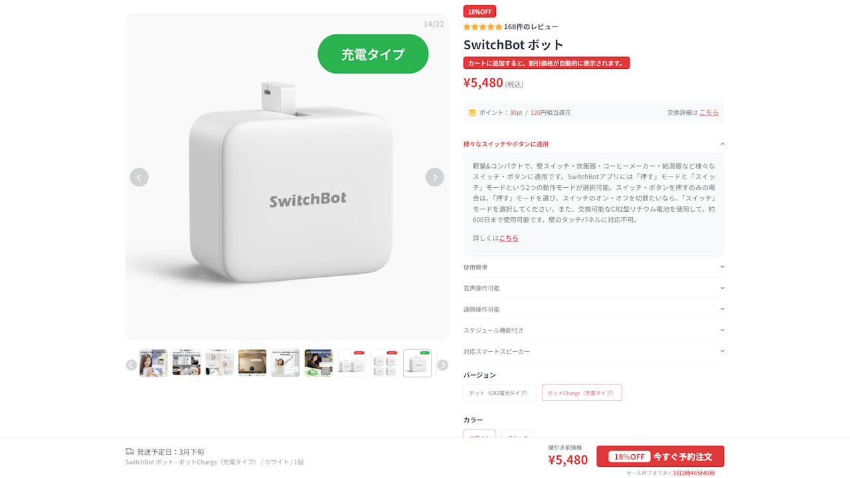This screenshot has height=478, width=850.
Task: Click the shipping truck icon near 発送予定日
Action: (x=129, y=451)
